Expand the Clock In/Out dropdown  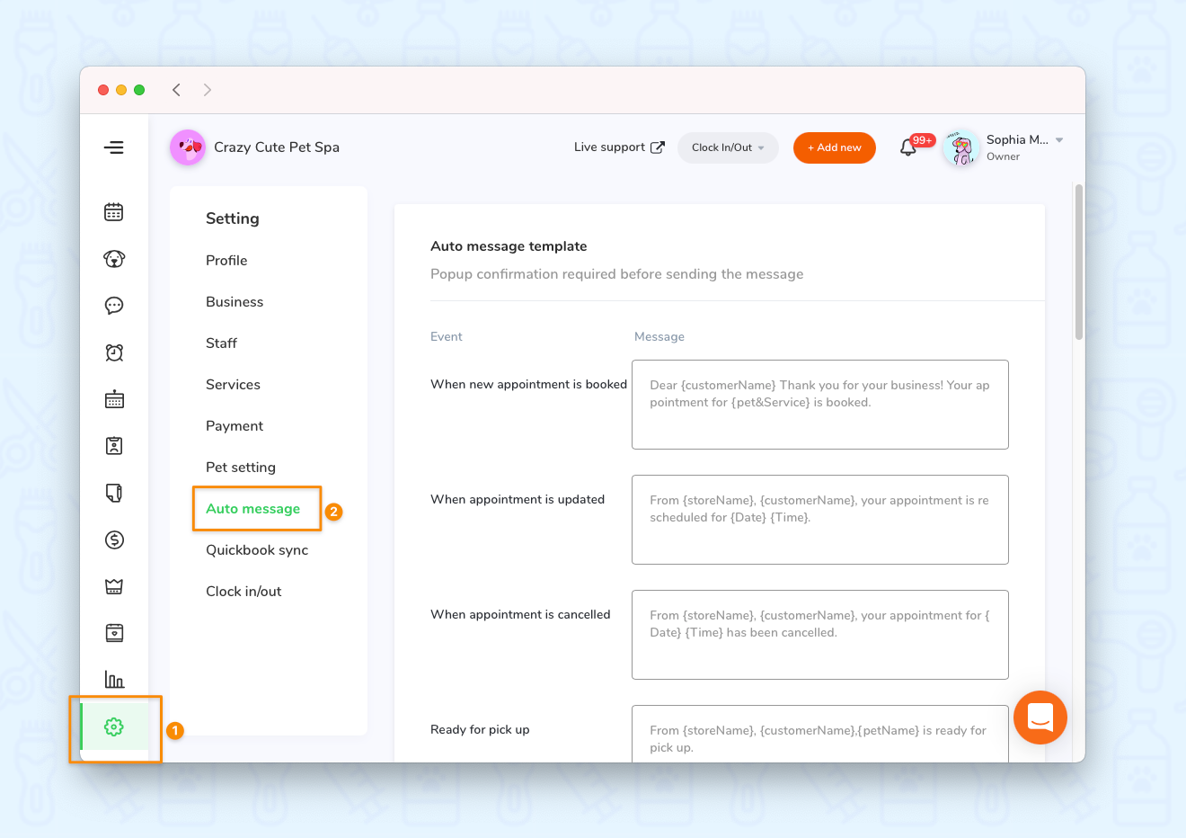point(728,147)
